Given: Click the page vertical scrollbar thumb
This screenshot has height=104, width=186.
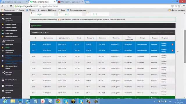Looking at the screenshot, I should click(185, 46).
